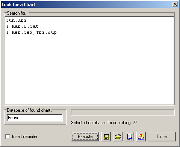This screenshot has width=180, height=147.
Task: Click the Insert delimiter label text
Action: click(25, 136)
